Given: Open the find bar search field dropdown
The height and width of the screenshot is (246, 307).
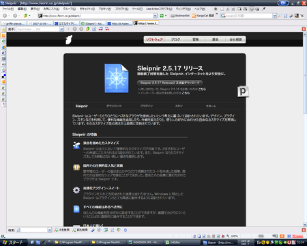Looking at the screenshot, I should tap(50, 230).
